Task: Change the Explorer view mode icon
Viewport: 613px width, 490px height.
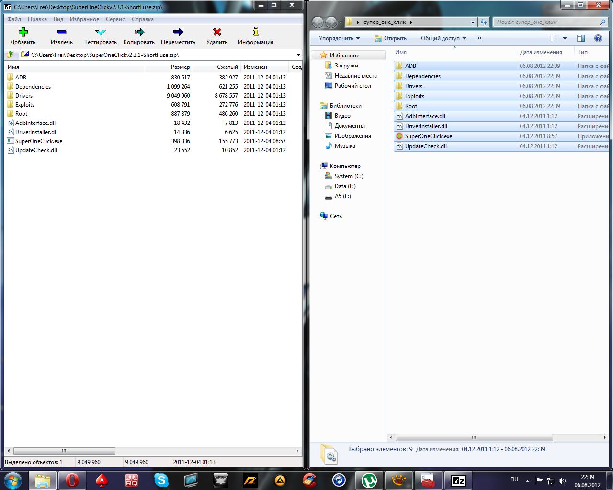Action: (555, 38)
